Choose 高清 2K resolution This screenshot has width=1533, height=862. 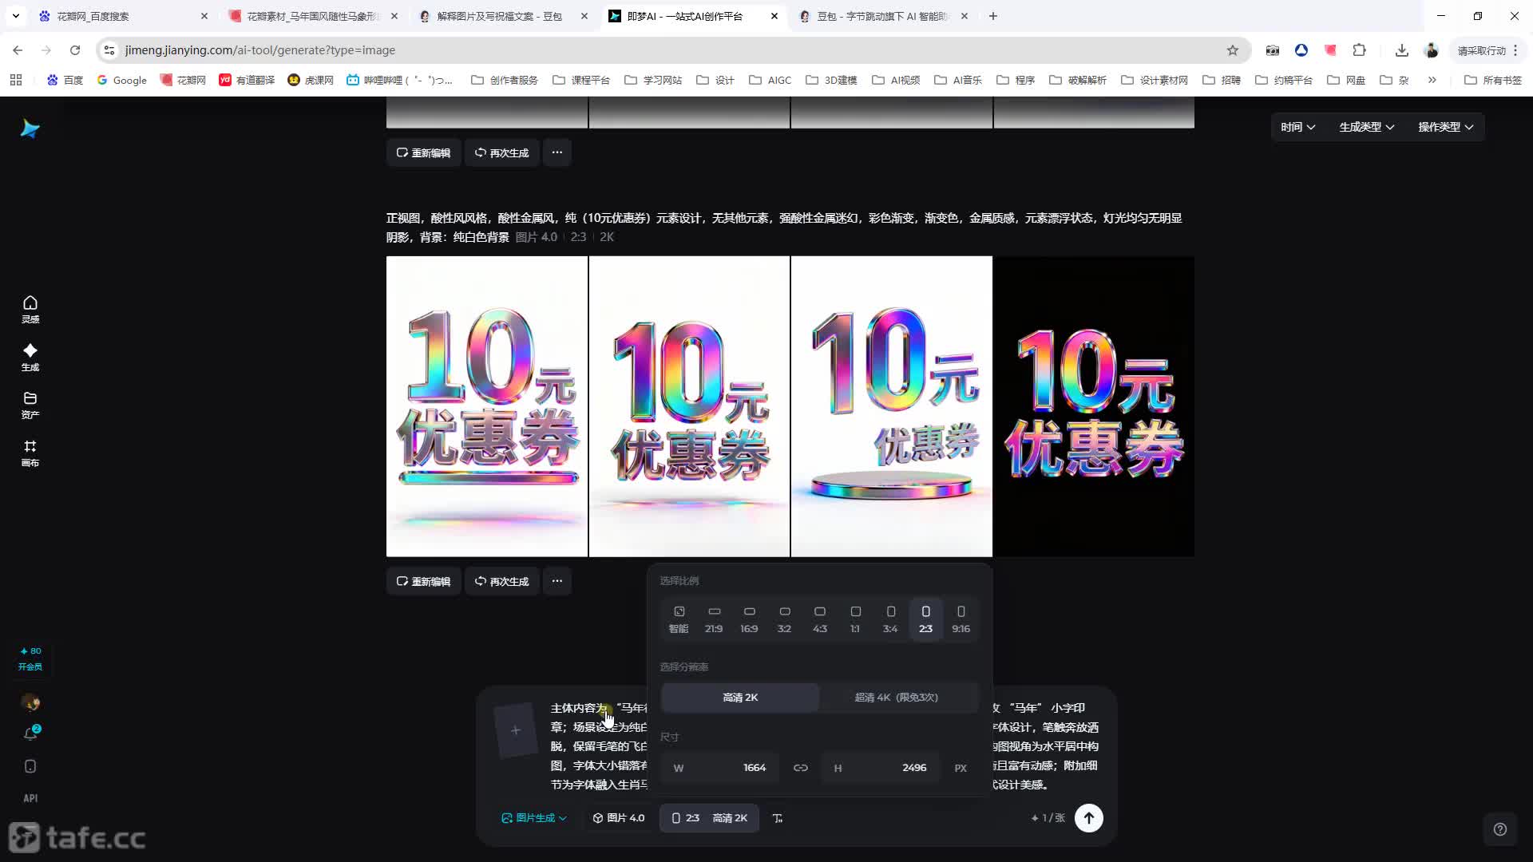tap(740, 697)
